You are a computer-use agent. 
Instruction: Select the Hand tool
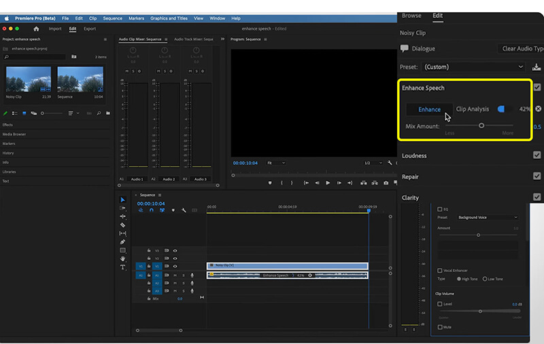[x=122, y=259]
